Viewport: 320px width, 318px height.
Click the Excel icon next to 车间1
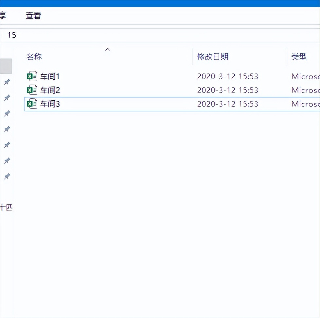(32, 76)
